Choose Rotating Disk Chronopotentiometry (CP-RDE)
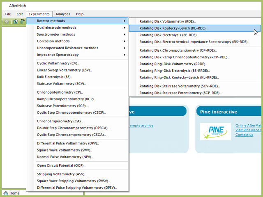Viewport: 263px width, 197px height. 195,50
